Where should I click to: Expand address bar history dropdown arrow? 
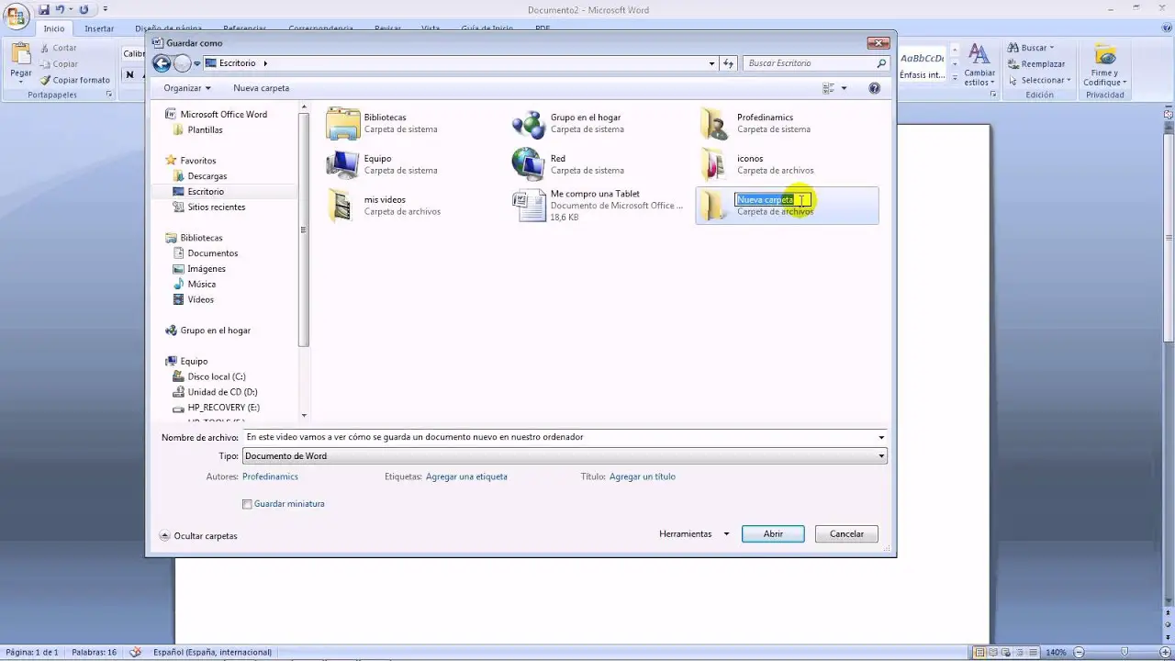711,63
